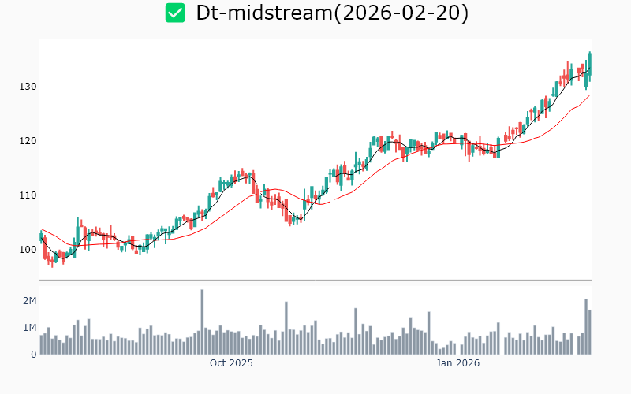
Task: Select the tall volume bar just before Jan 2026
Action: click(x=428, y=333)
